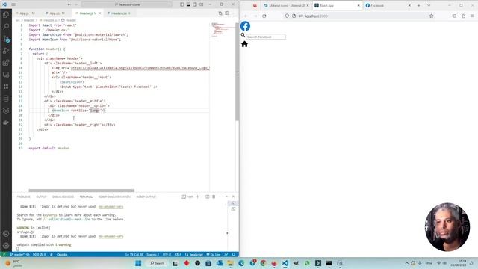Click the editor horizontal scrollbar
The image size is (478, 269).
click(x=81, y=191)
